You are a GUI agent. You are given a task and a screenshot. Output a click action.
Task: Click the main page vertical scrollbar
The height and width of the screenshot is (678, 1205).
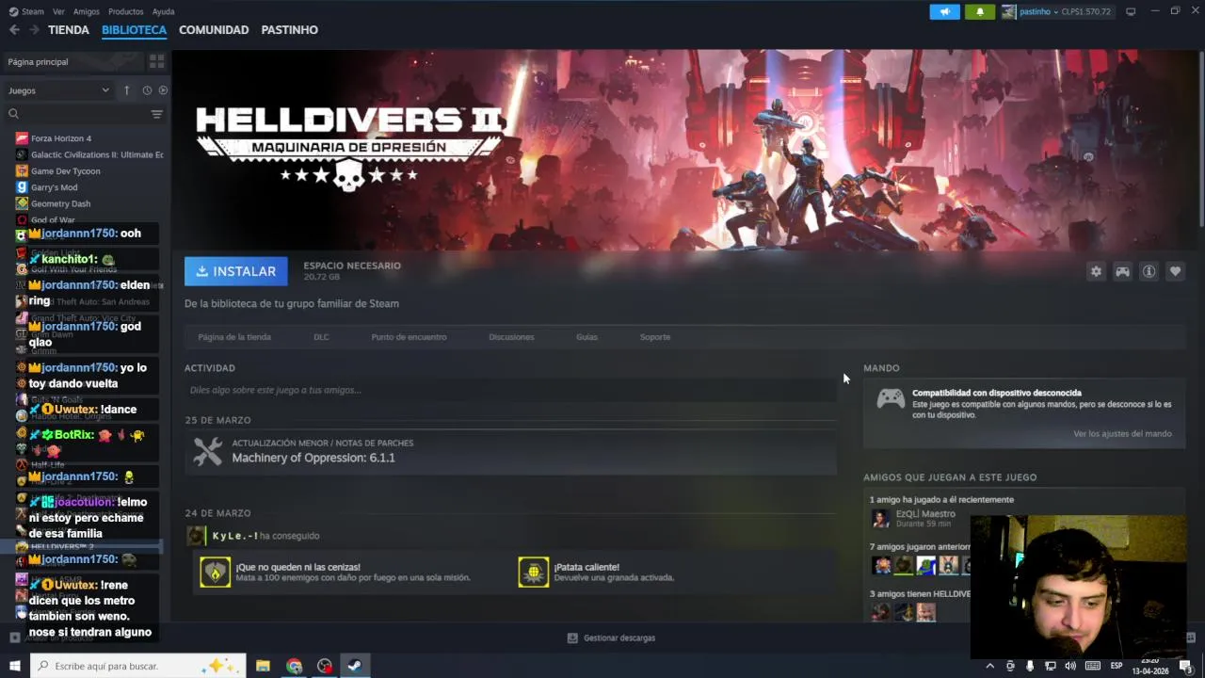[x=1201, y=137]
